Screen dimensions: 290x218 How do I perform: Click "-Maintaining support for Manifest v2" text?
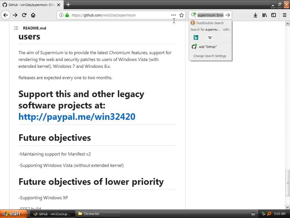tap(55, 154)
